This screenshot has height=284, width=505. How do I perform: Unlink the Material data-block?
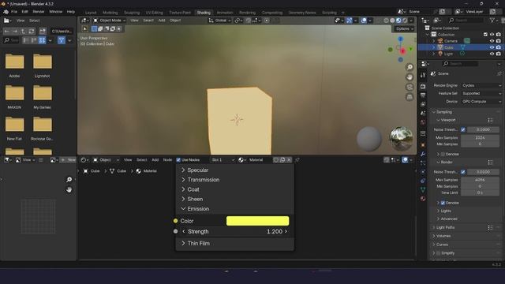coord(289,159)
